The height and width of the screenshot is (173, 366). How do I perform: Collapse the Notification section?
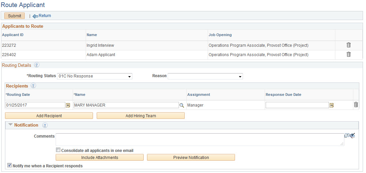pos(10,125)
